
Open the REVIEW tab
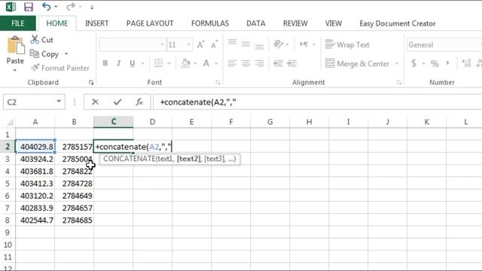coord(295,23)
